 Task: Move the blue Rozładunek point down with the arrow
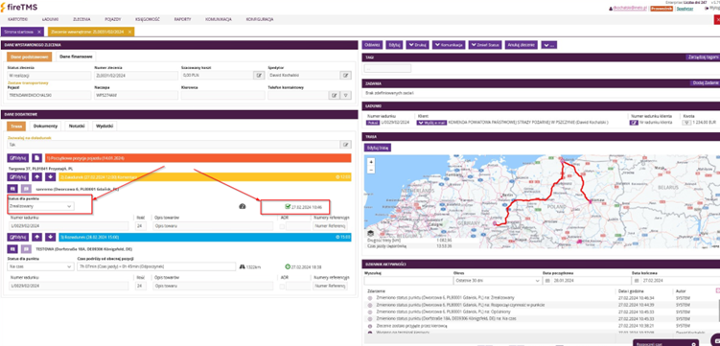51,237
